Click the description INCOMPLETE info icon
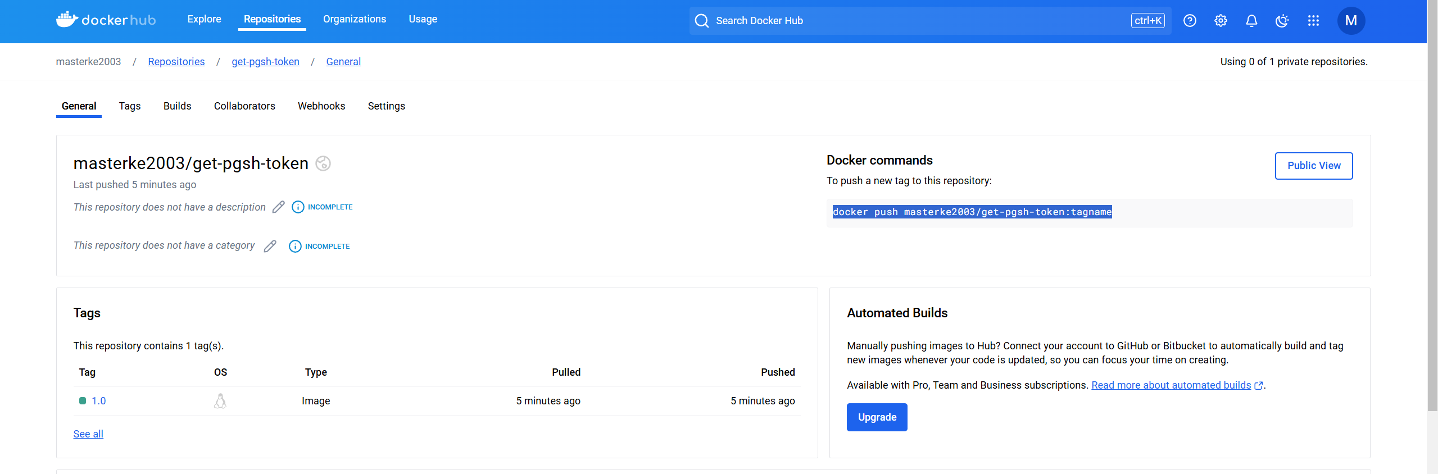This screenshot has width=1438, height=474. (x=298, y=207)
